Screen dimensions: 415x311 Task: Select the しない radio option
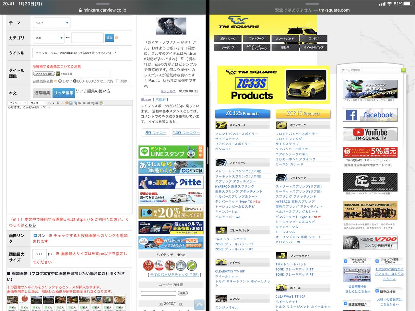(x=60, y=81)
